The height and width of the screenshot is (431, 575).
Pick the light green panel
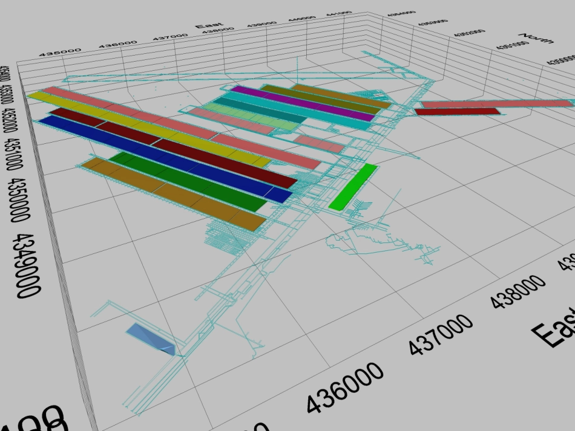click(x=251, y=116)
